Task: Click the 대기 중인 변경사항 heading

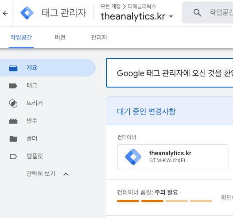Action: 146,111
